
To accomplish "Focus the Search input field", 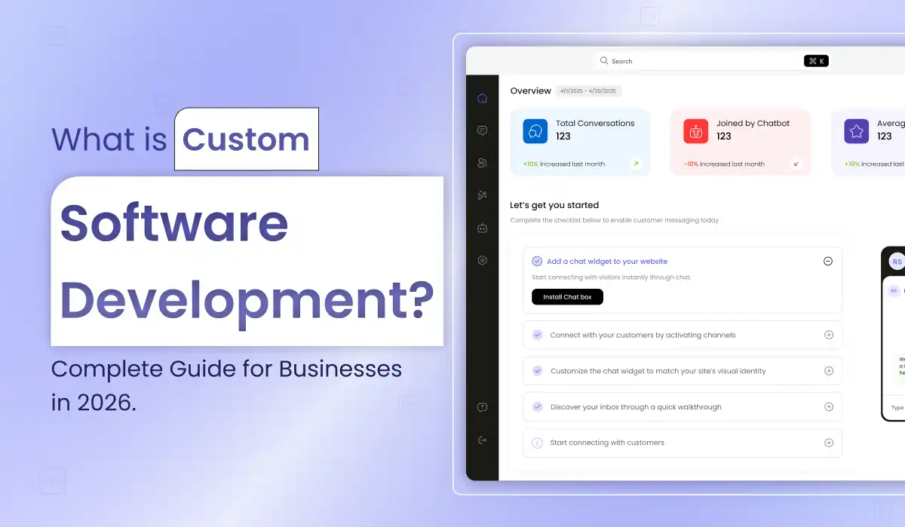I will tap(713, 61).
